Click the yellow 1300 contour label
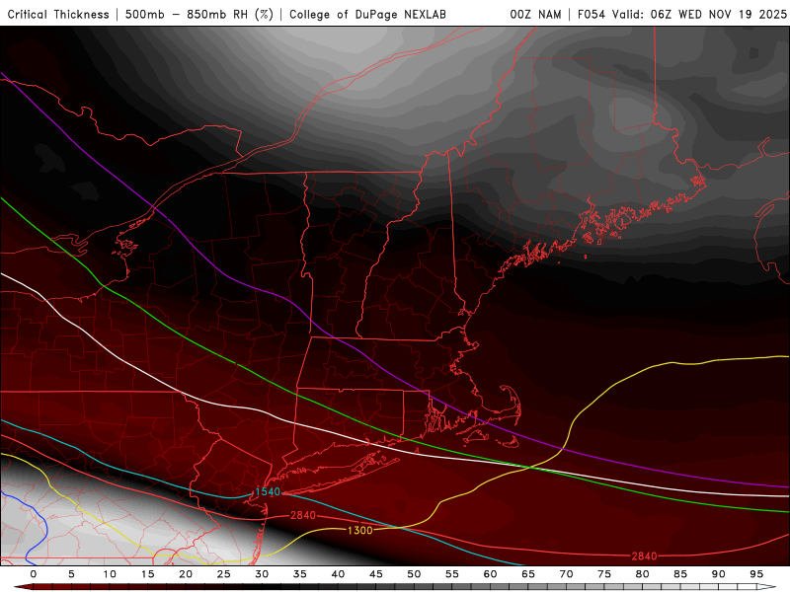This screenshot has height=592, width=790. [x=359, y=530]
